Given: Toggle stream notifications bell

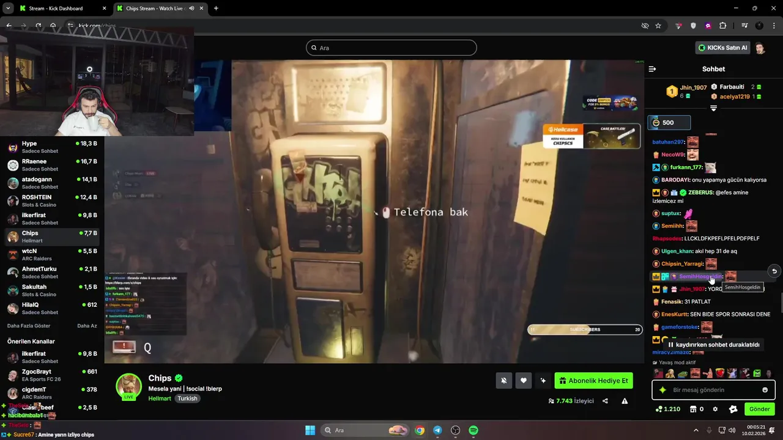Looking at the screenshot, I should point(503,381).
